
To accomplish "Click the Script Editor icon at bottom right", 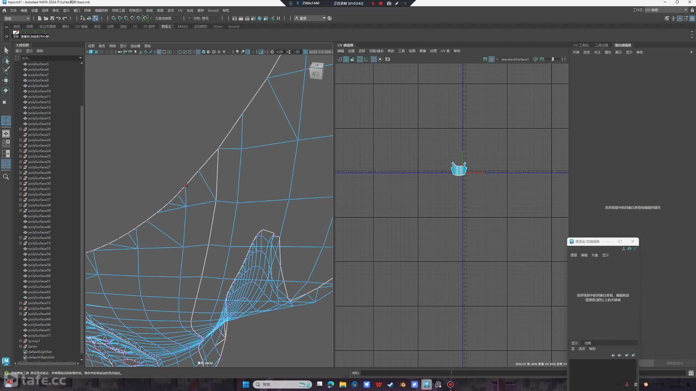I will [x=691, y=373].
